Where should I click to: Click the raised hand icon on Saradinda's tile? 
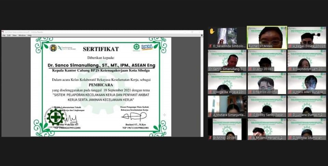coord(212,31)
